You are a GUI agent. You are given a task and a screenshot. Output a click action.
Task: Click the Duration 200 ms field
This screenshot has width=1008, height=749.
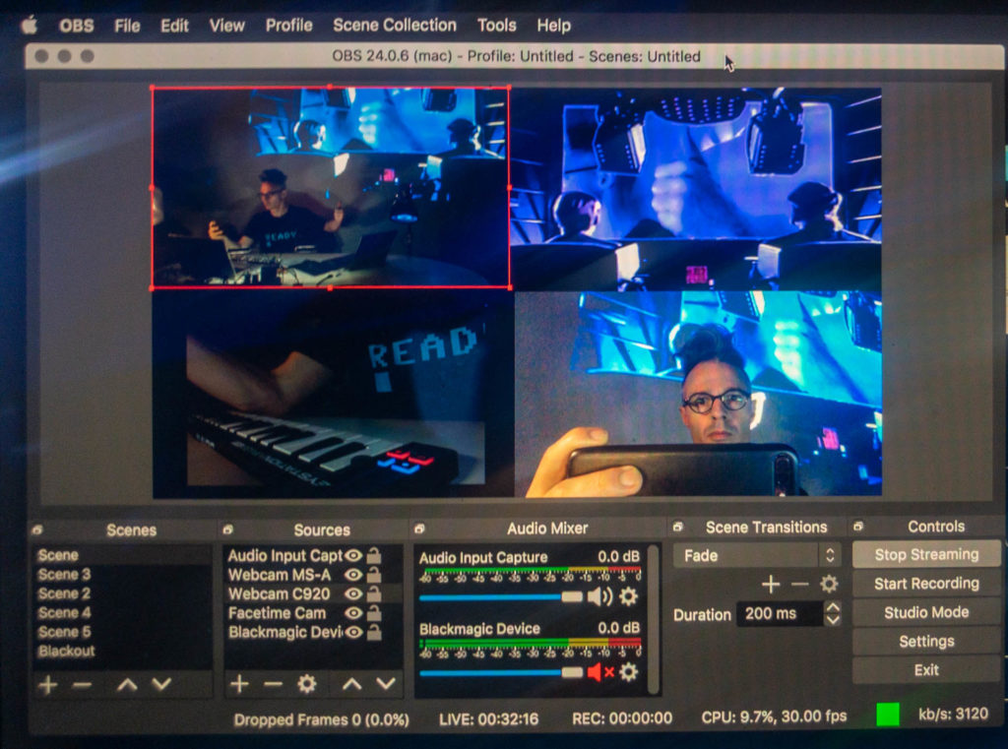781,614
